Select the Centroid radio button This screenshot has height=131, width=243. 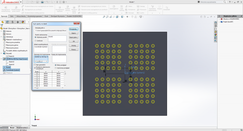[x=35, y=40]
